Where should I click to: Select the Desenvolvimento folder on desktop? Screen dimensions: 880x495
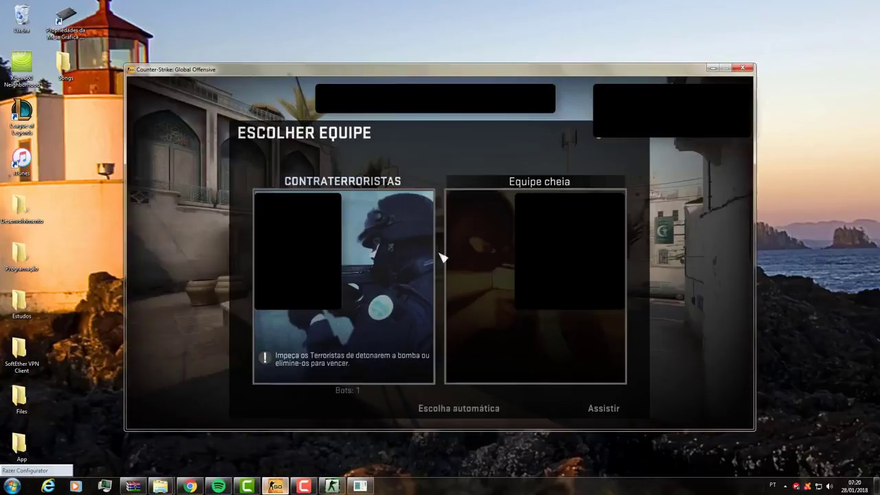point(21,210)
